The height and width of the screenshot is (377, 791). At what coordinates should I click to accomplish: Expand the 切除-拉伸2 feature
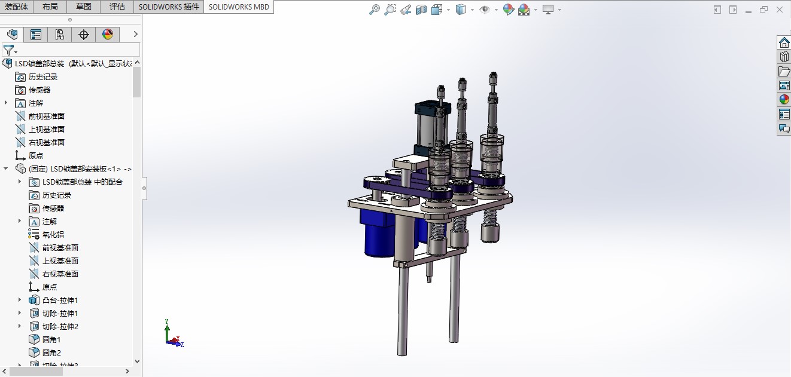20,326
